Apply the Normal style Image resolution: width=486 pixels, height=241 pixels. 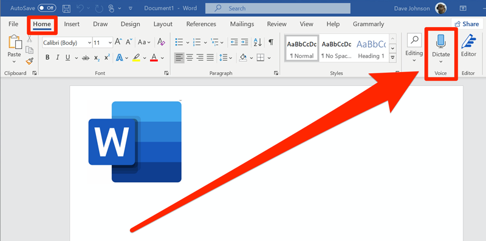coord(301,48)
